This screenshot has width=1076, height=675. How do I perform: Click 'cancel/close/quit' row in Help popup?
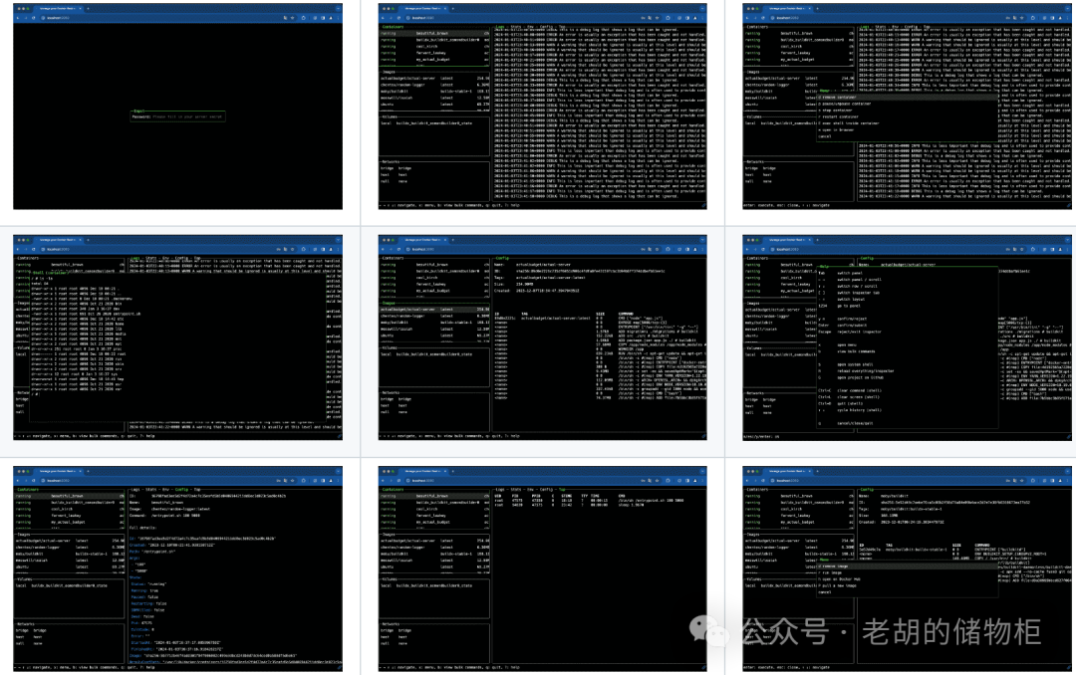click(908, 423)
